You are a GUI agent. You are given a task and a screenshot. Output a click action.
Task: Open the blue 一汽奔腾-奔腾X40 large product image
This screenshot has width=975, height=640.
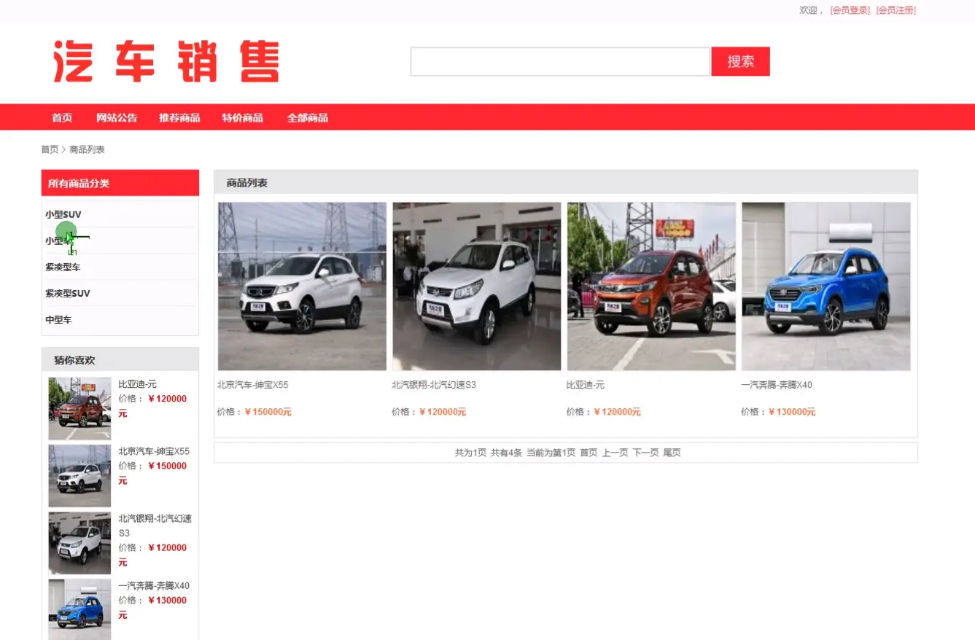click(x=826, y=286)
